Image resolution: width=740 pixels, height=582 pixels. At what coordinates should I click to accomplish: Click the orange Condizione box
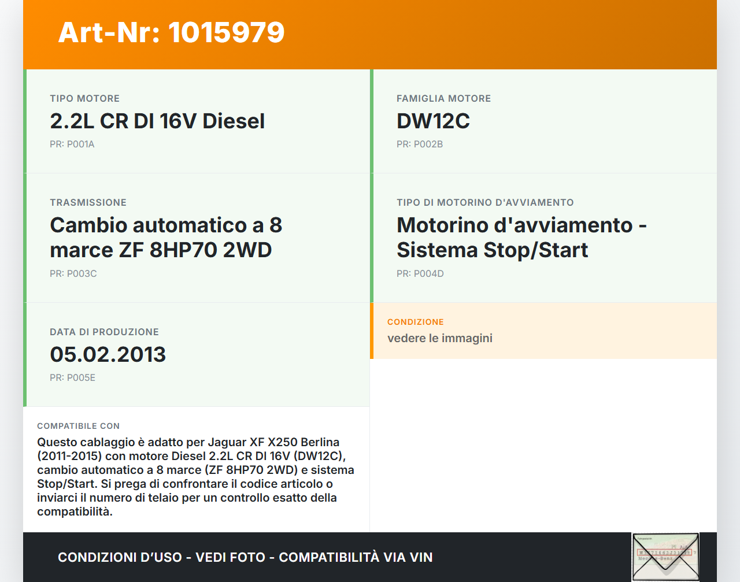point(543,331)
